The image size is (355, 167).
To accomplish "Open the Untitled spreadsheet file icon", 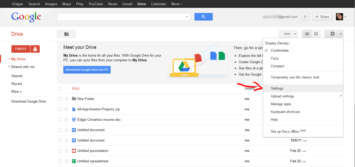I will (73, 161).
